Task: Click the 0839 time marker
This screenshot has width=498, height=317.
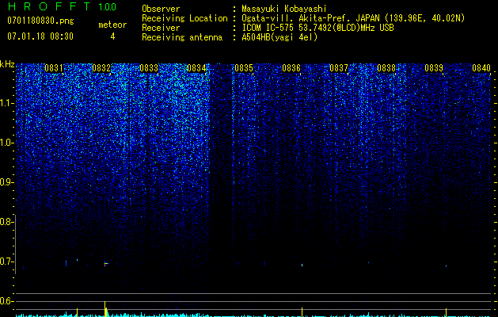Action: (x=434, y=68)
